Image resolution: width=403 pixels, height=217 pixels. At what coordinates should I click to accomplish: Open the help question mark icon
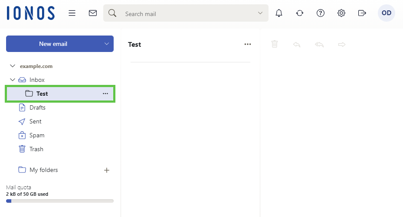coord(321,13)
